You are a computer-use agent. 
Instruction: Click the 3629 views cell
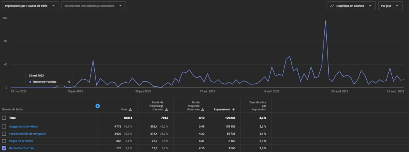point(118,134)
